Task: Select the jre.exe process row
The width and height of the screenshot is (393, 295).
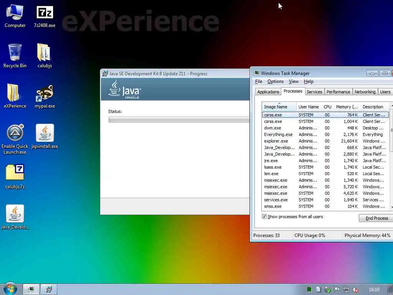Action: (x=325, y=161)
